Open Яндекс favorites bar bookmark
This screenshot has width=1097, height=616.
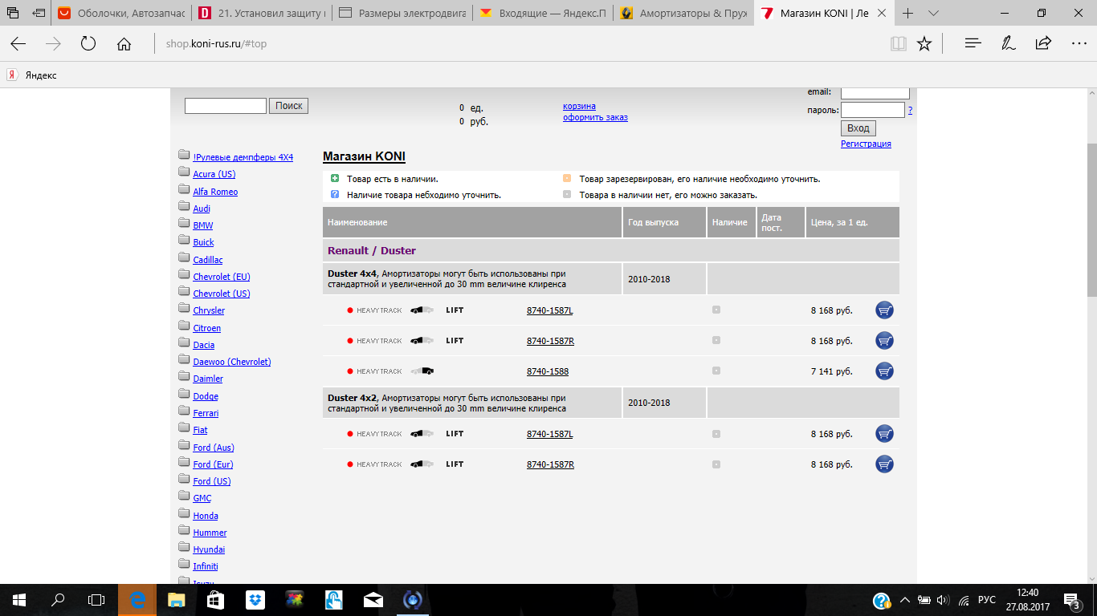[32, 75]
